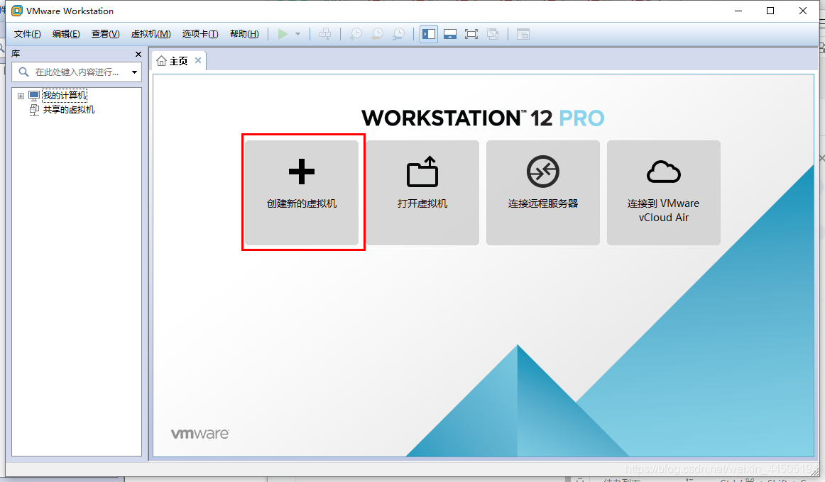The width and height of the screenshot is (825, 482).
Task: Click the full screen mode icon
Action: pos(471,34)
